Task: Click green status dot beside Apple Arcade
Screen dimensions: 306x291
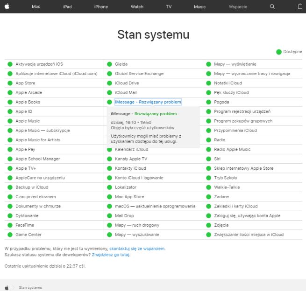Action: [10, 93]
